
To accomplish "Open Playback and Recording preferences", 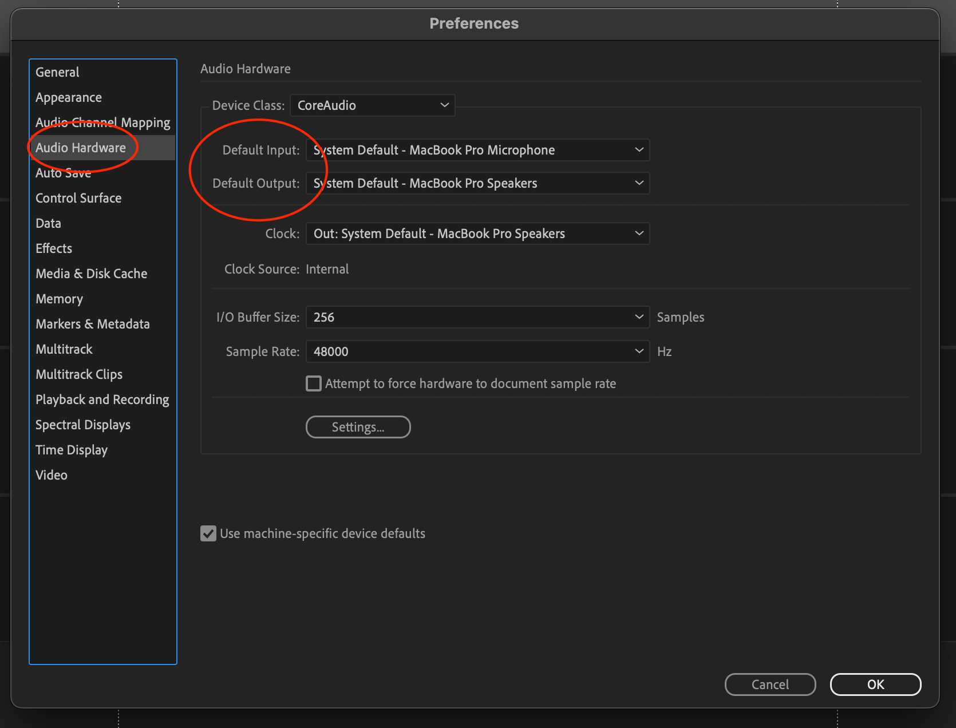I will pyautogui.click(x=102, y=399).
